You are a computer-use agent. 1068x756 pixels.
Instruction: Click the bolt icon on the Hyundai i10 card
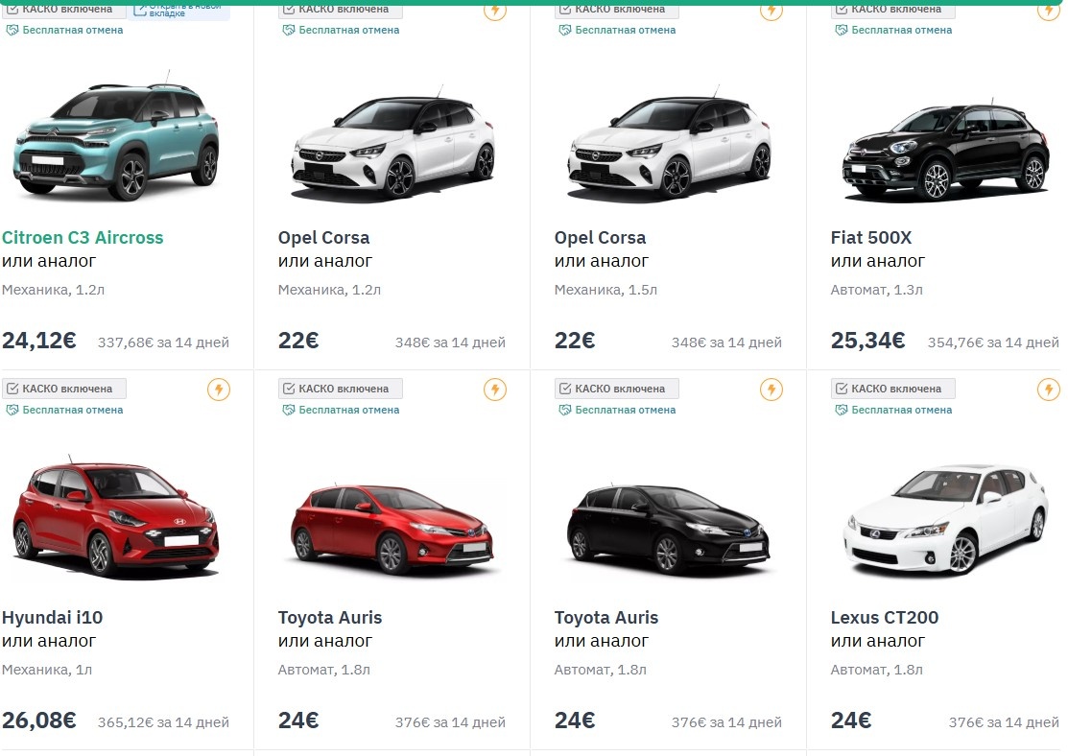218,390
